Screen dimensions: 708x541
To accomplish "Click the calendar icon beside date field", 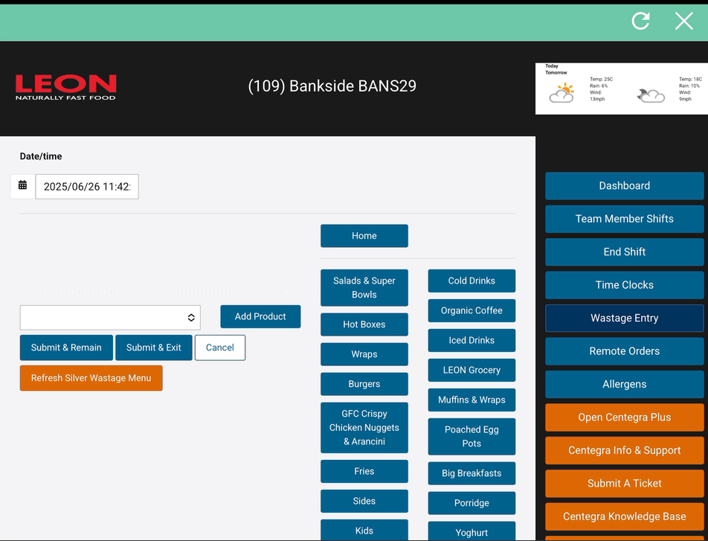I will [22, 185].
